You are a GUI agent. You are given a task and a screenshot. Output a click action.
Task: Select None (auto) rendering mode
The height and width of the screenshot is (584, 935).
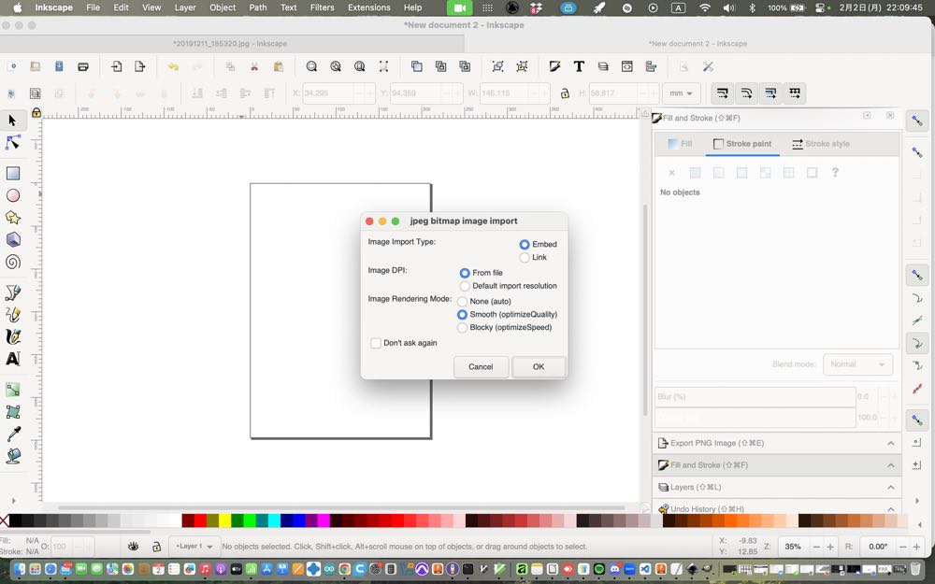[462, 302]
